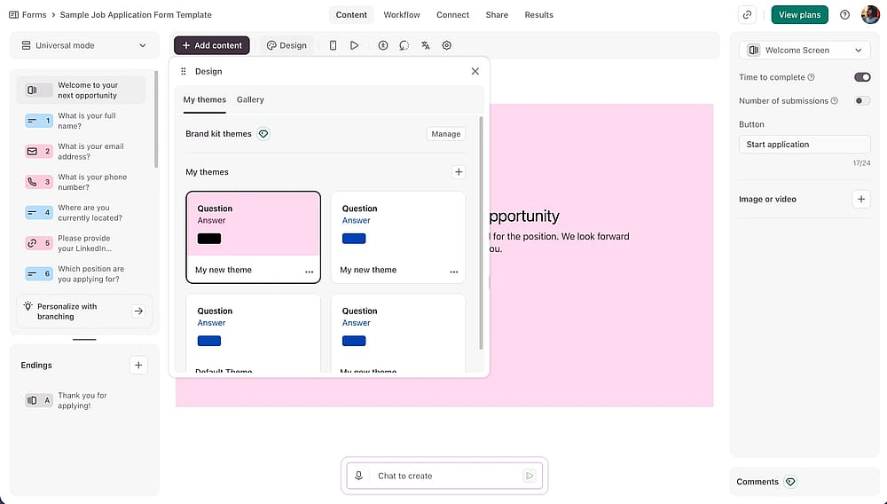Click Time to complete info icon
Screen dimensions: 887x504
[x=812, y=77]
